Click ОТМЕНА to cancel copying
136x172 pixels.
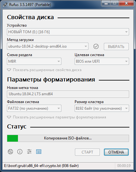point(116,152)
